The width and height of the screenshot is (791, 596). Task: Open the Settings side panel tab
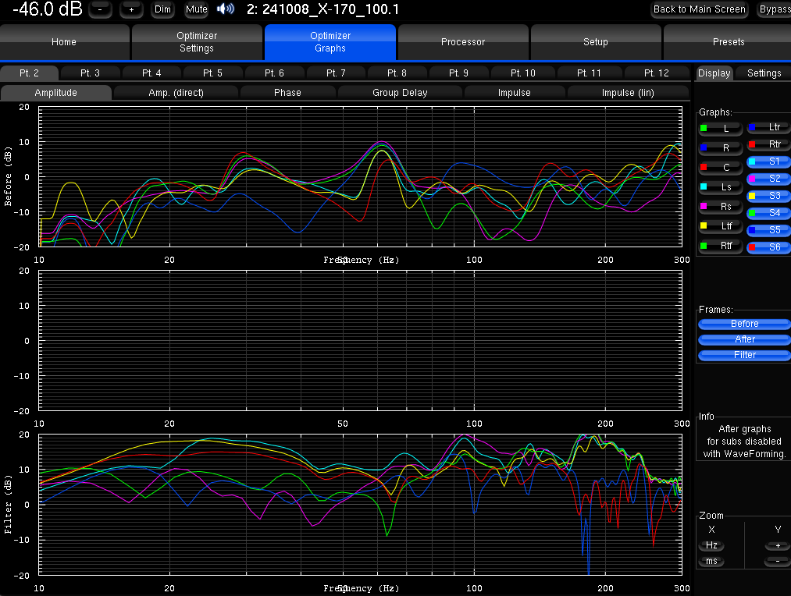764,73
